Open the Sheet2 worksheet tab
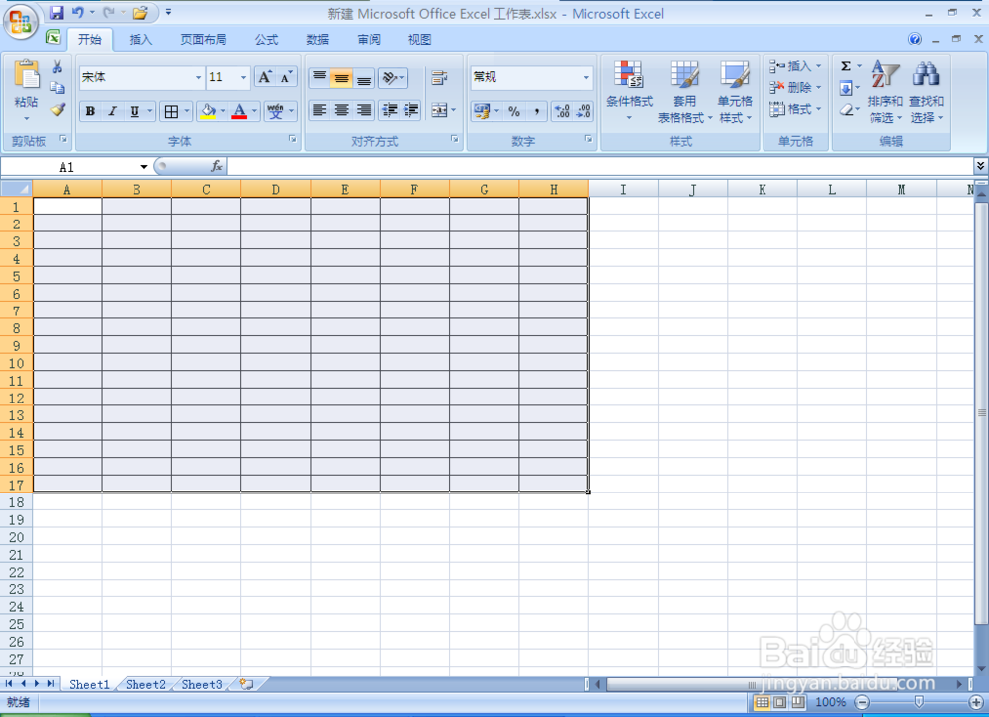Viewport: 989px width, 717px height. pos(145,684)
